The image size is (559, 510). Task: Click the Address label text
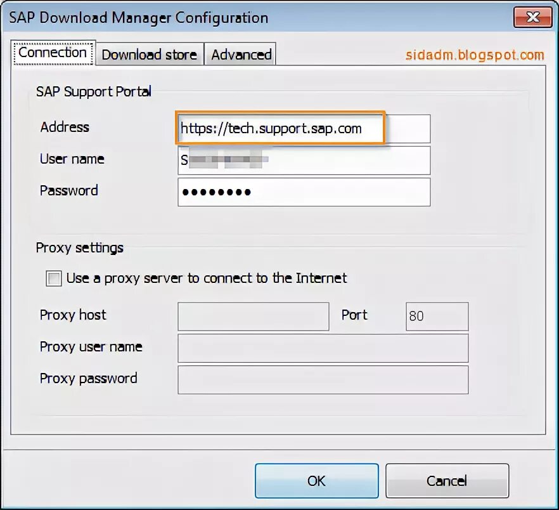(x=65, y=127)
